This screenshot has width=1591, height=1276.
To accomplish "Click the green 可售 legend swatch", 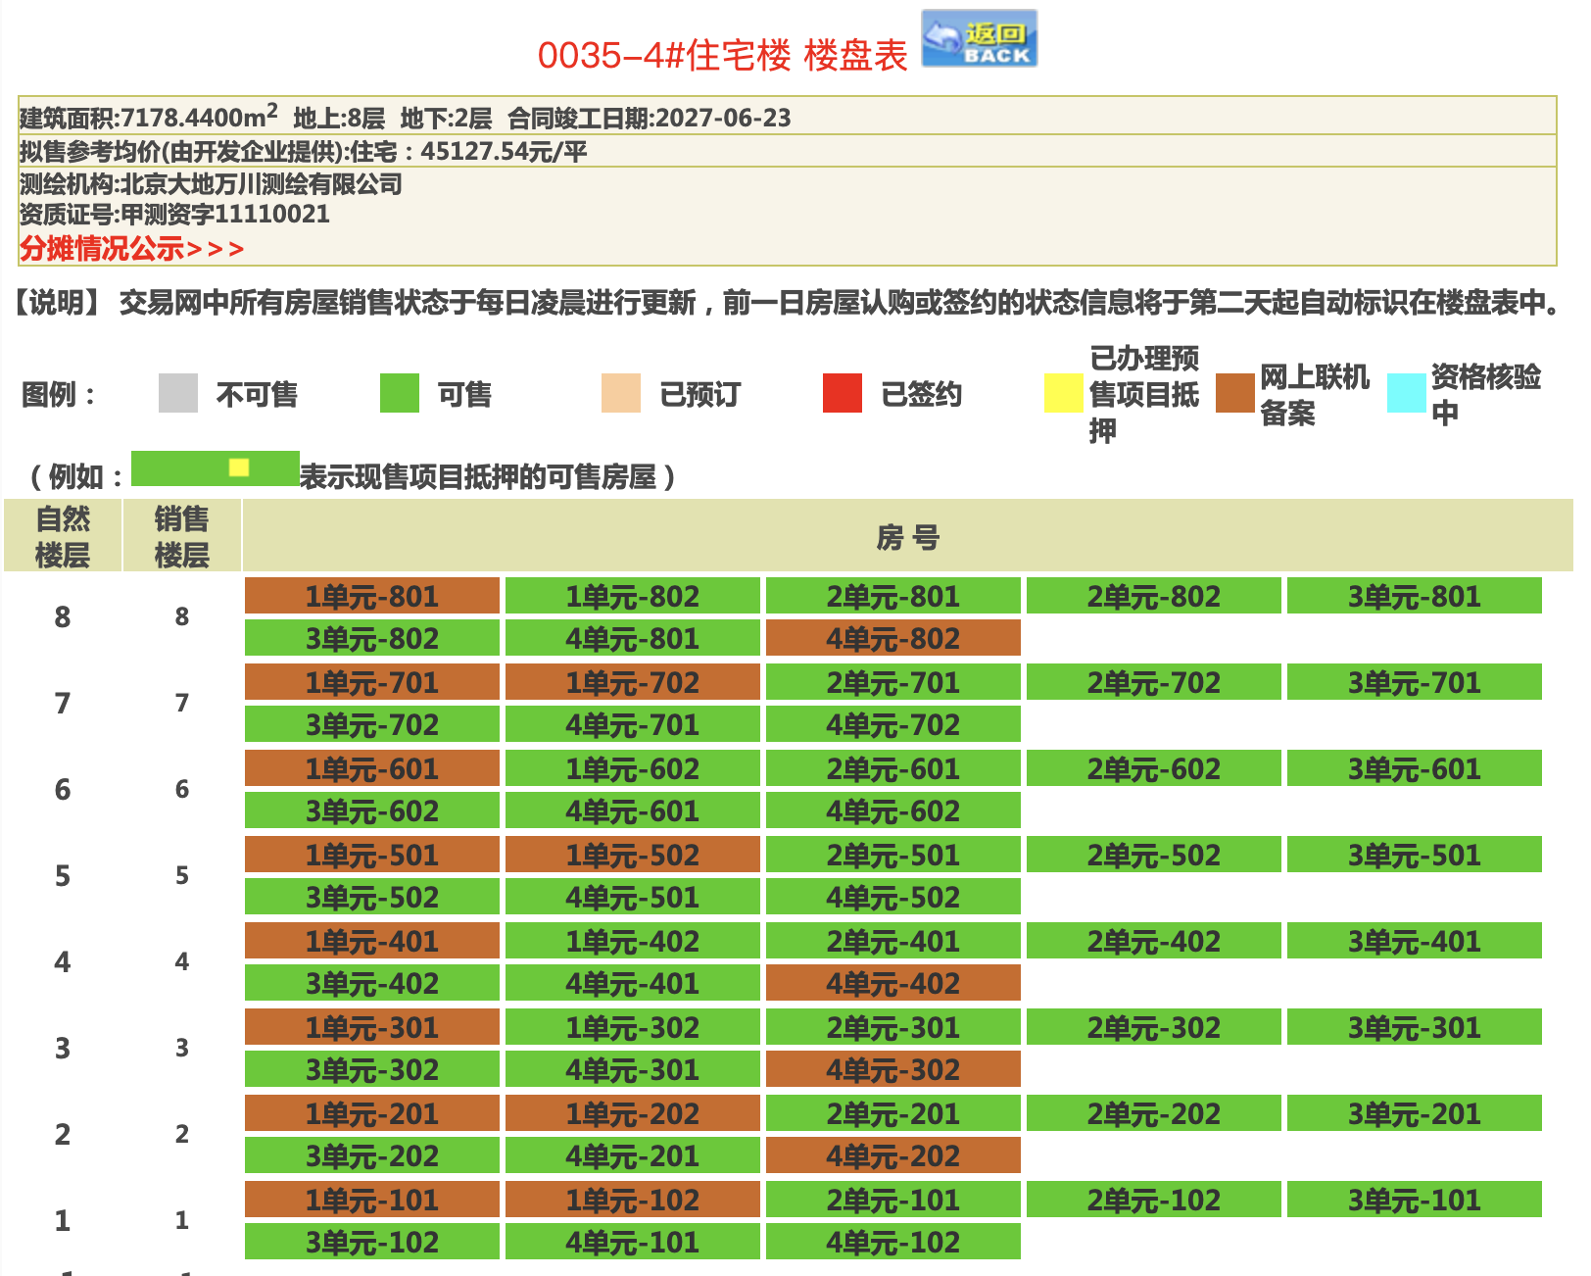I will [399, 393].
